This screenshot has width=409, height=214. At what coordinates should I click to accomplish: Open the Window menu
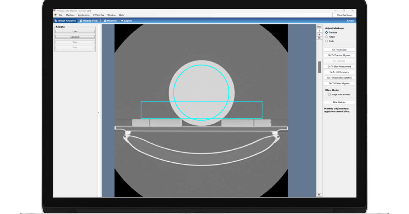111,15
